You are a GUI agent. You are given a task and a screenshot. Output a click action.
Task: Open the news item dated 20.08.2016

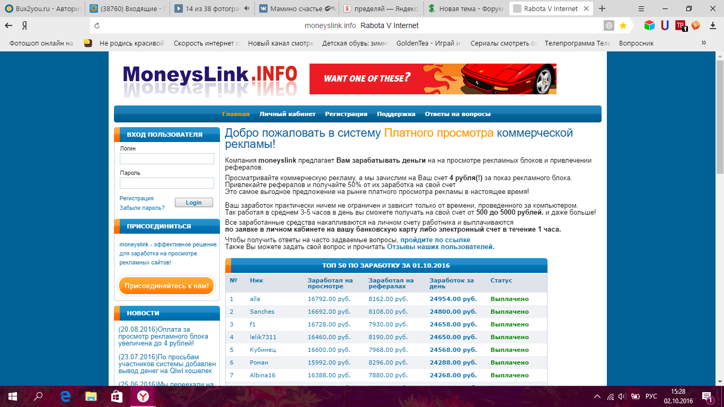point(163,336)
